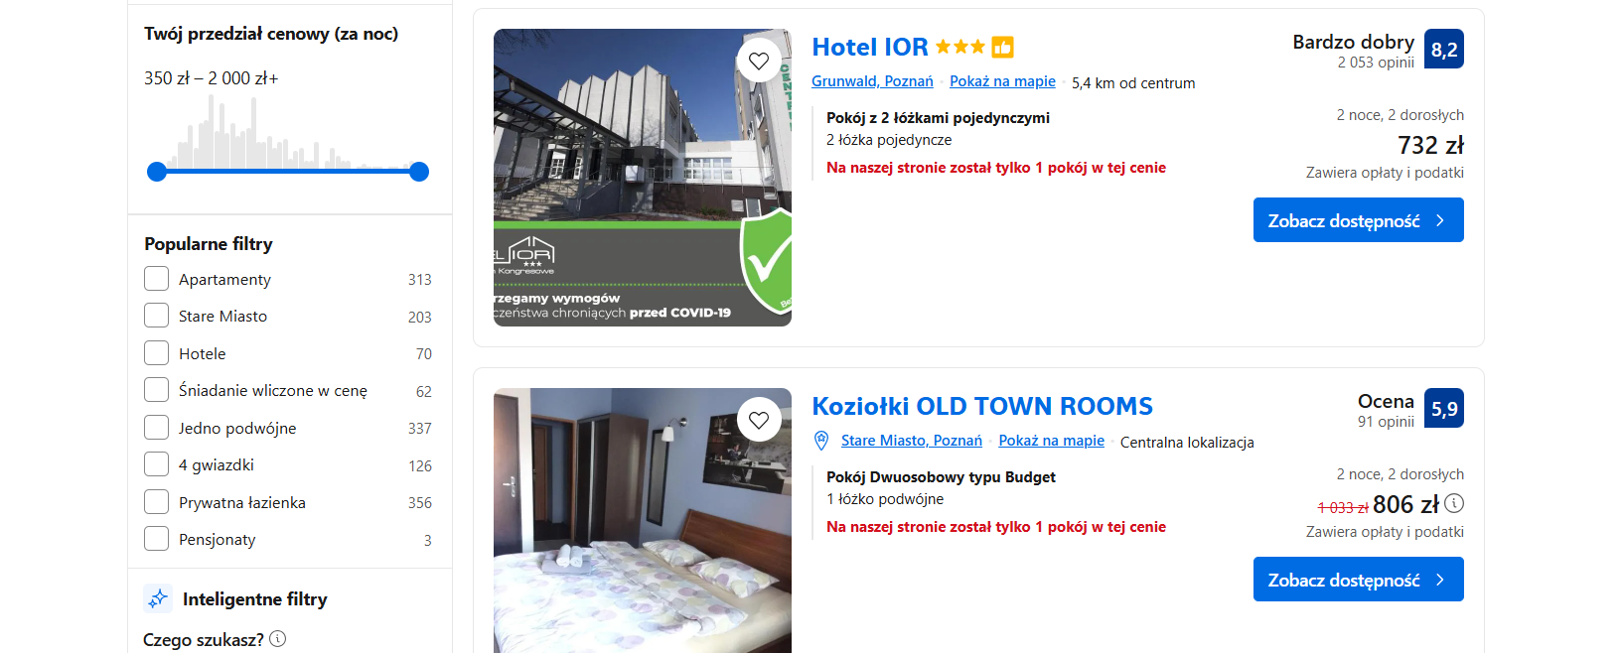1622x653 pixels.
Task: Click the Stare Miasto, Poznań location link
Action: [912, 441]
